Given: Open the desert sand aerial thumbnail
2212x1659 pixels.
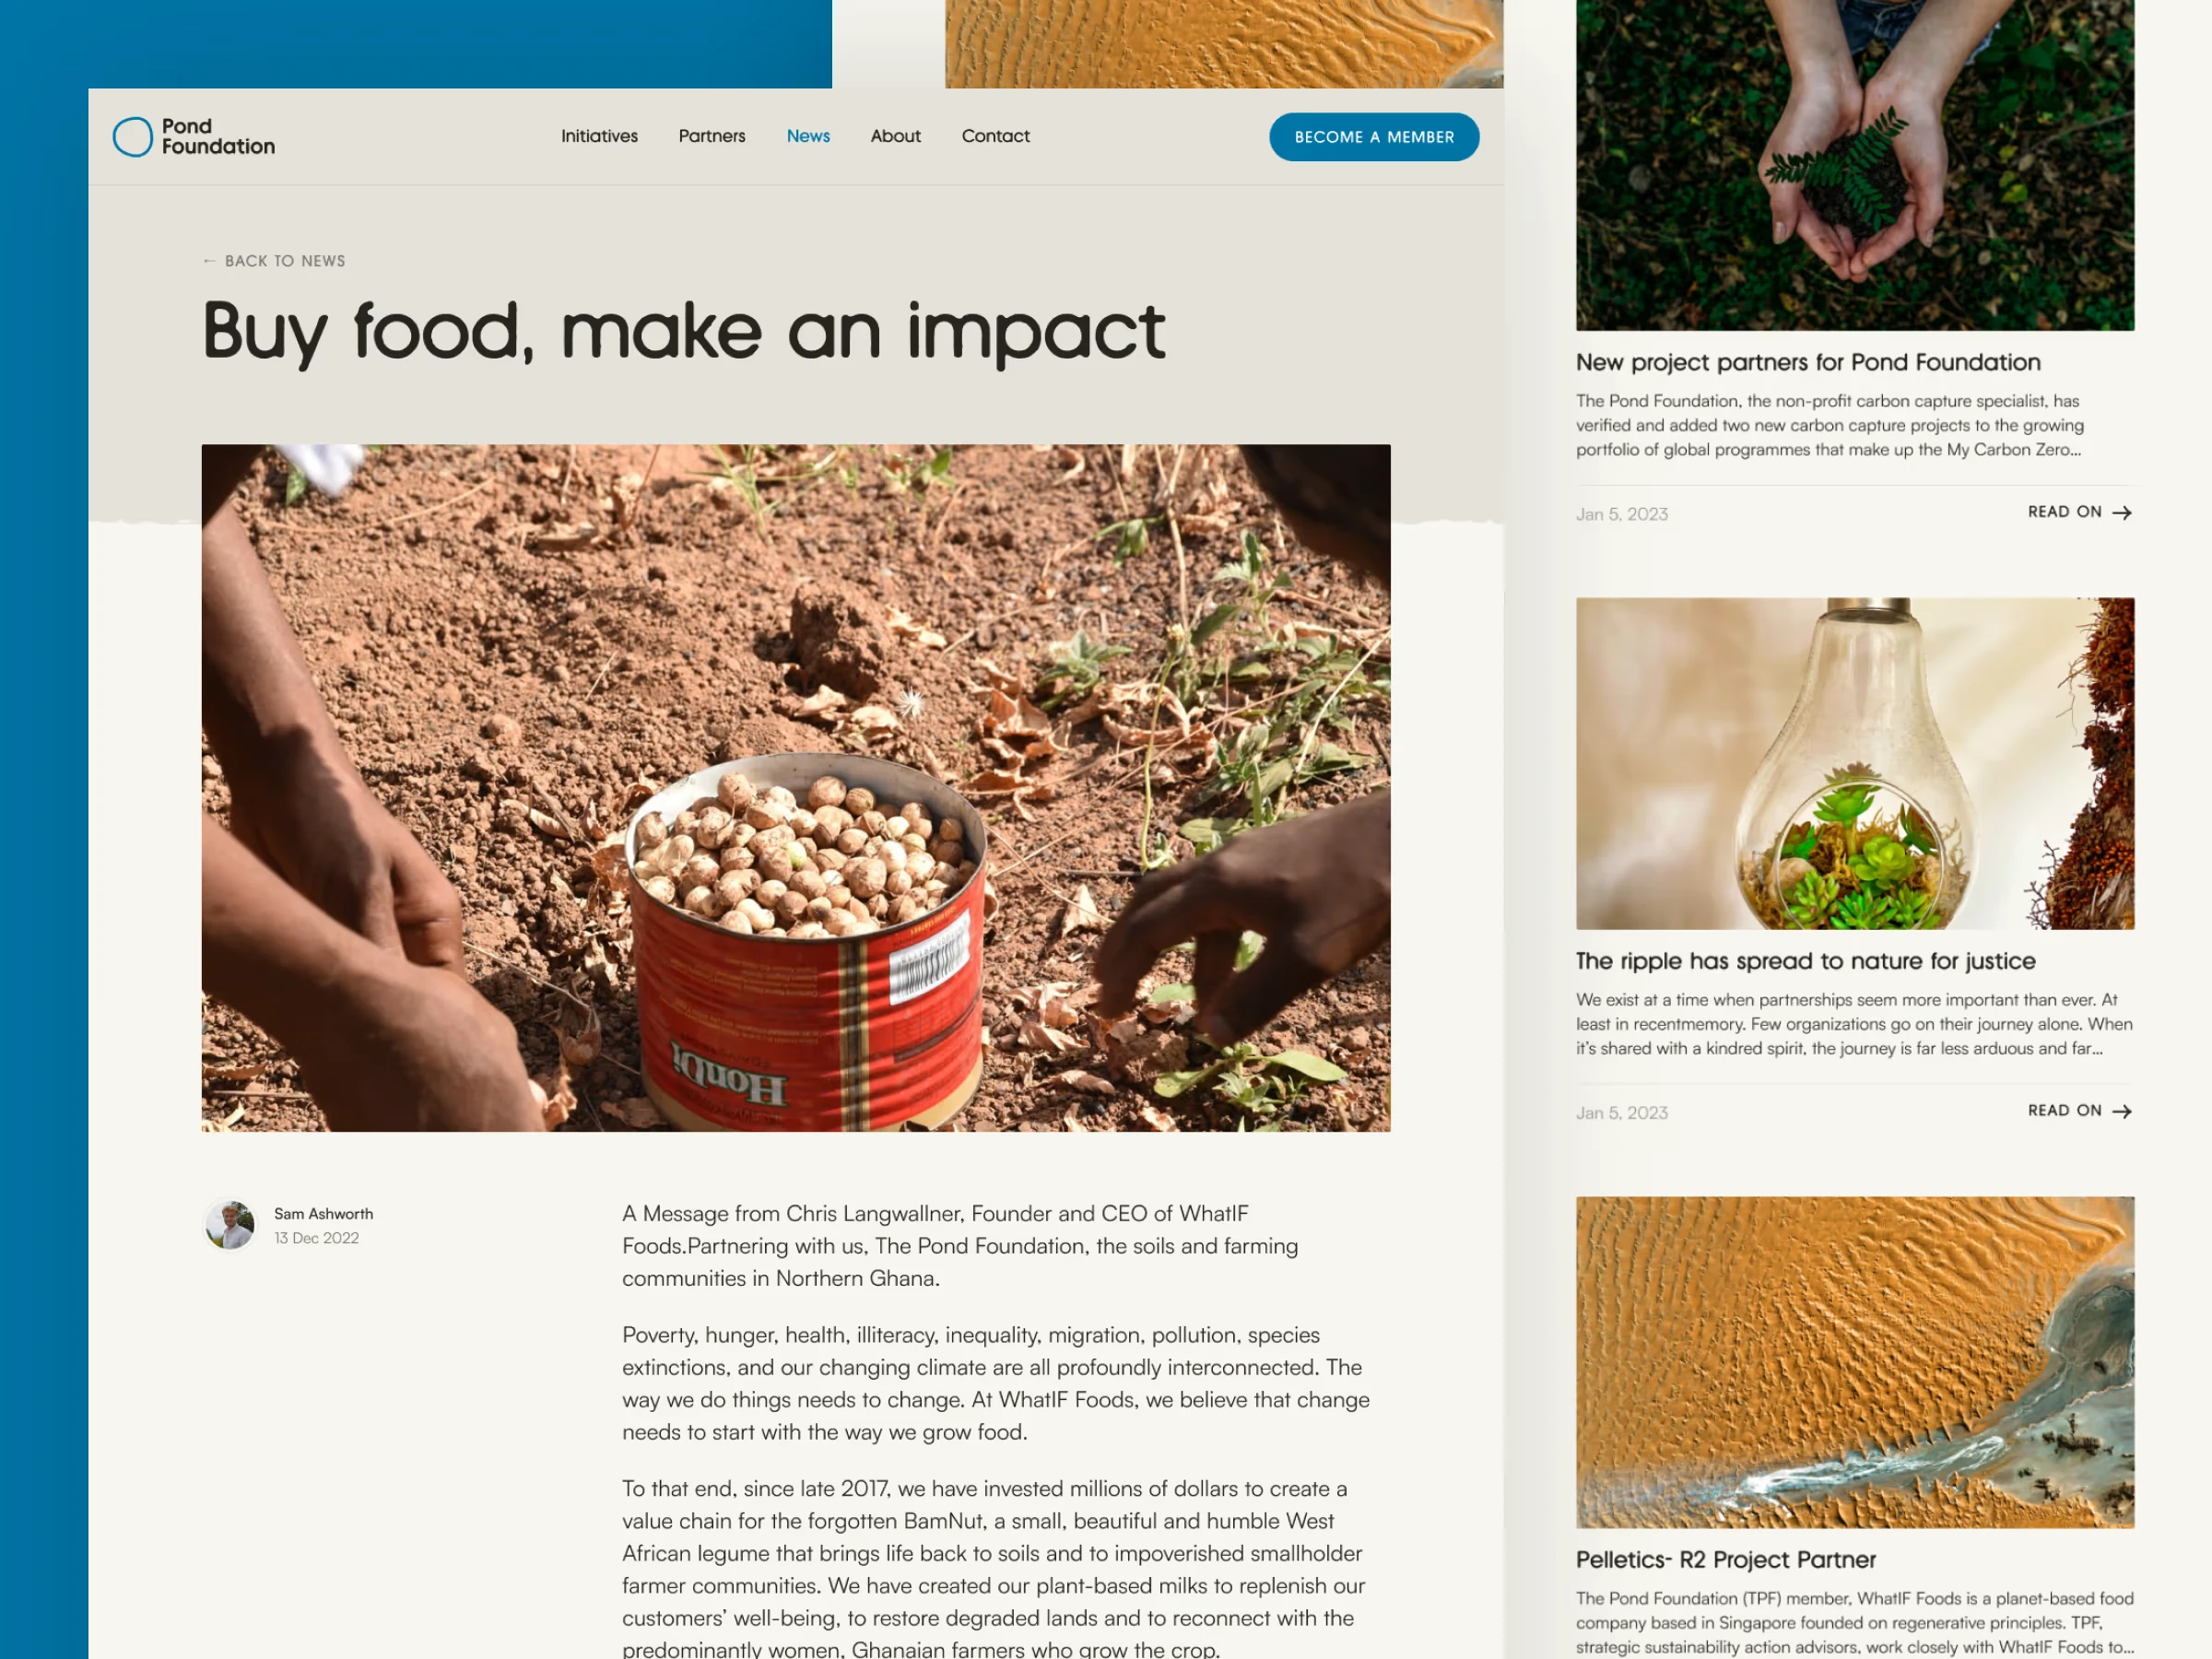Looking at the screenshot, I should [x=1855, y=1362].
